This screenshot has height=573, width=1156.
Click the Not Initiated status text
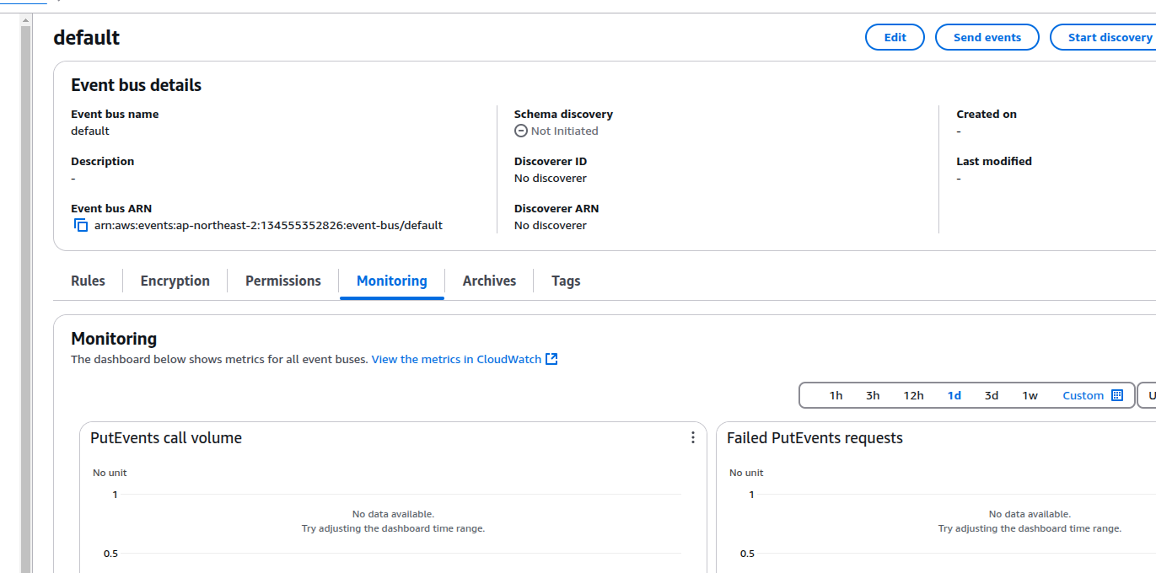564,131
